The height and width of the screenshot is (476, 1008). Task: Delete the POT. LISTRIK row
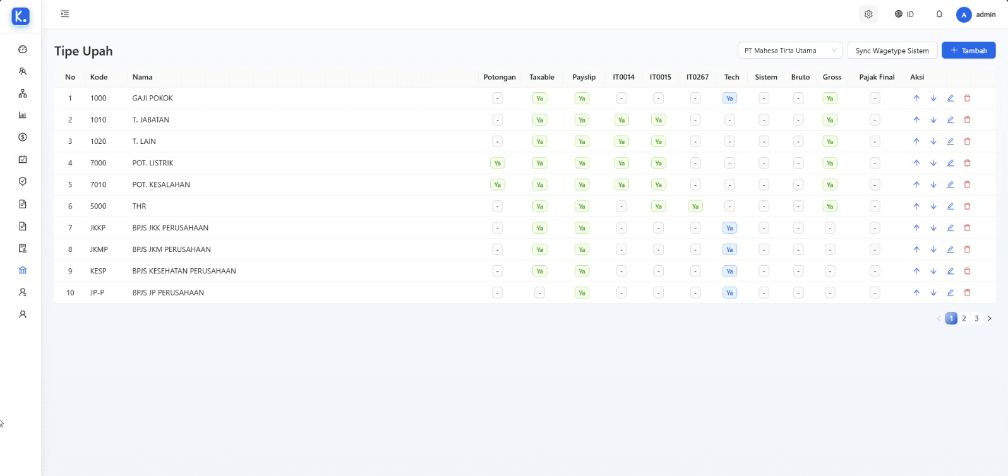[967, 163]
